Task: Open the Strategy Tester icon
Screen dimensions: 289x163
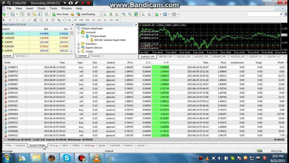Action: click(47, 14)
